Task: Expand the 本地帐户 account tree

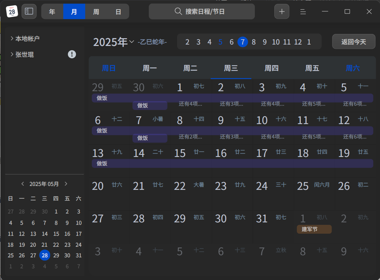Action: coord(12,38)
